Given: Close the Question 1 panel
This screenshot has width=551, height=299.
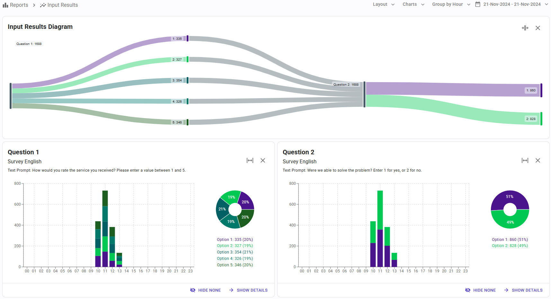Looking at the screenshot, I should [x=263, y=160].
